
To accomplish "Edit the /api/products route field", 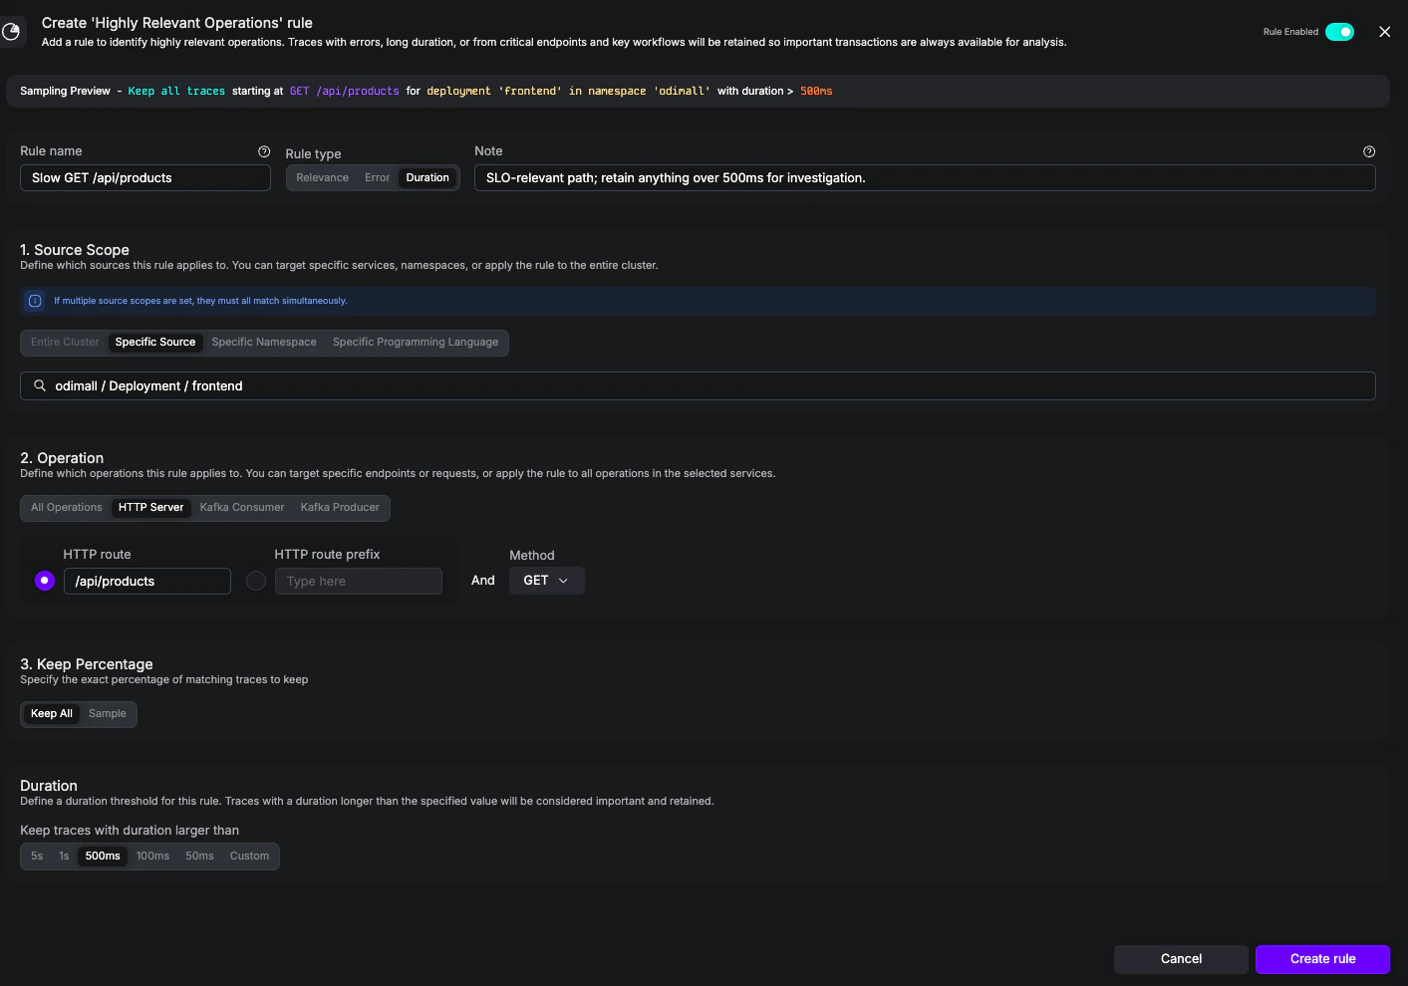I will pyautogui.click(x=147, y=582).
